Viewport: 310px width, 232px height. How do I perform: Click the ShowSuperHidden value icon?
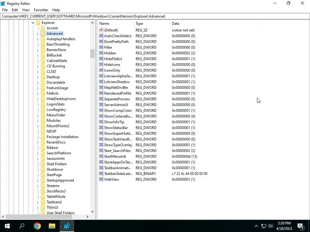tap(101, 133)
